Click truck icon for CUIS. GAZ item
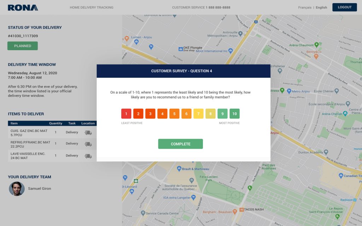 tap(88, 132)
